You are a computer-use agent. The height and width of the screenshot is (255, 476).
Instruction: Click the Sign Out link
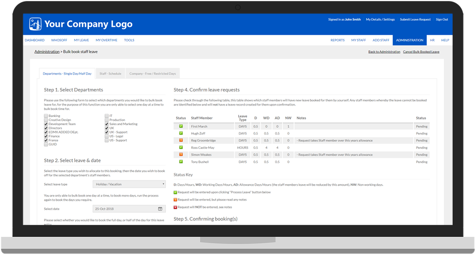[442, 20]
